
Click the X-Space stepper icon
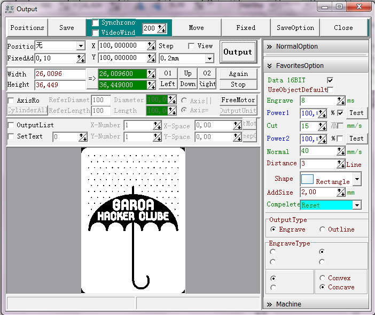coord(237,126)
